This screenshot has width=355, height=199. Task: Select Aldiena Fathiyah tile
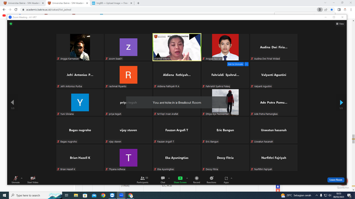(177, 75)
